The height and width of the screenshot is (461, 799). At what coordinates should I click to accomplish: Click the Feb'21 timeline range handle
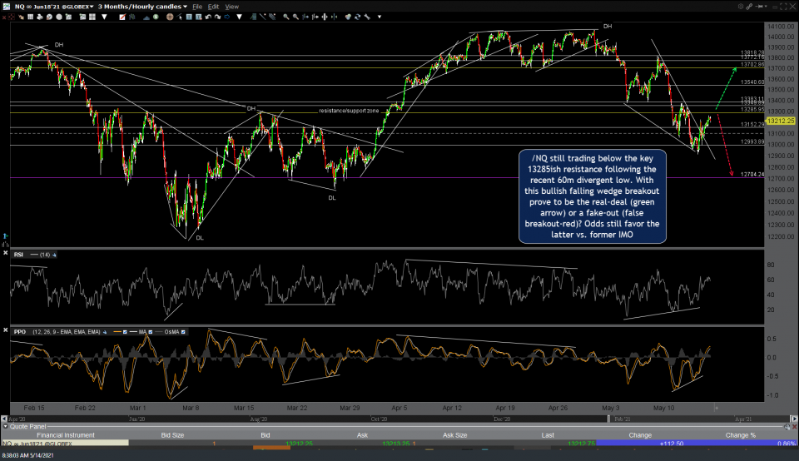(x=608, y=419)
